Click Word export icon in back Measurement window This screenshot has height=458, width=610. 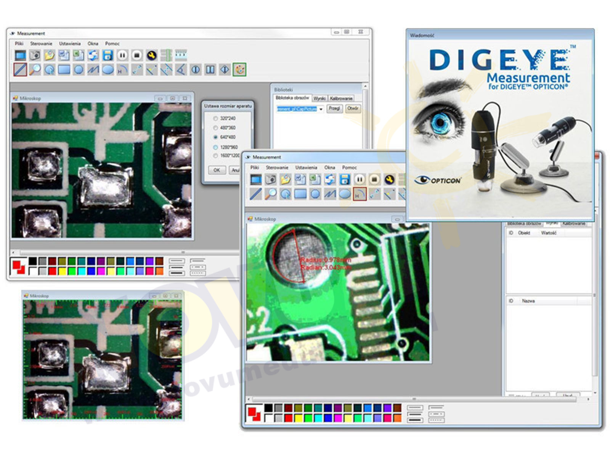tap(64, 55)
